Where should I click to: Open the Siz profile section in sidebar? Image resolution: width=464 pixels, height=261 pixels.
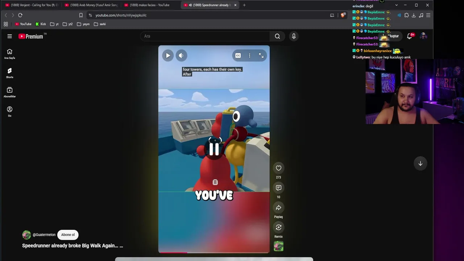[10, 111]
